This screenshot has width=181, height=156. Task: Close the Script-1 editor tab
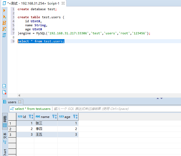point(63,3)
